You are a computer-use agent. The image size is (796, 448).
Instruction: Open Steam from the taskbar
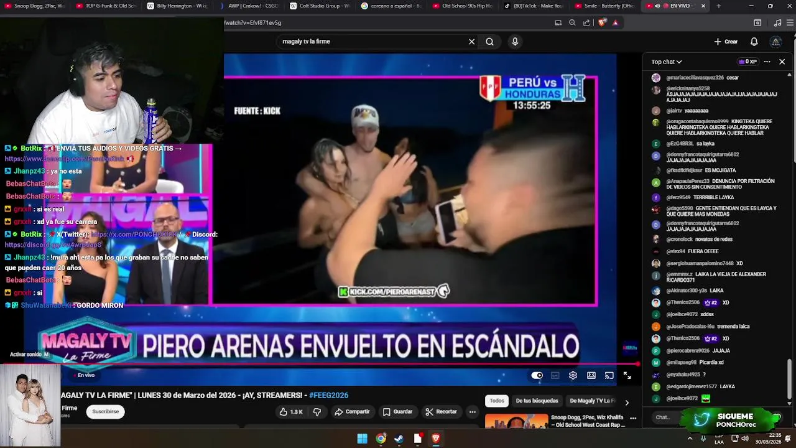pyautogui.click(x=399, y=439)
